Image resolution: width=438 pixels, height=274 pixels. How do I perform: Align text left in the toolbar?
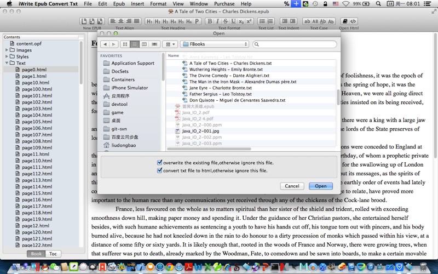coord(113,21)
